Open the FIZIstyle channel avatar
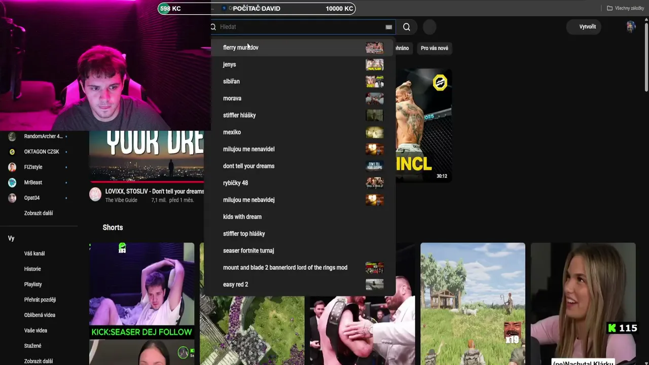The image size is (649, 365). [x=12, y=167]
